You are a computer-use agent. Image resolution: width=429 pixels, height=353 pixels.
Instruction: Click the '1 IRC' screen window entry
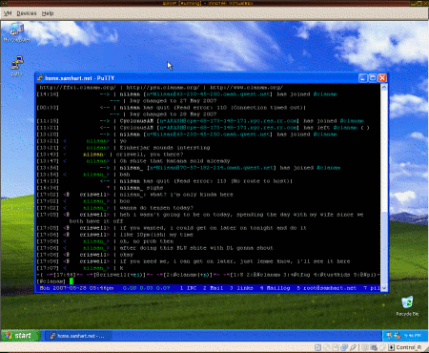[188, 288]
